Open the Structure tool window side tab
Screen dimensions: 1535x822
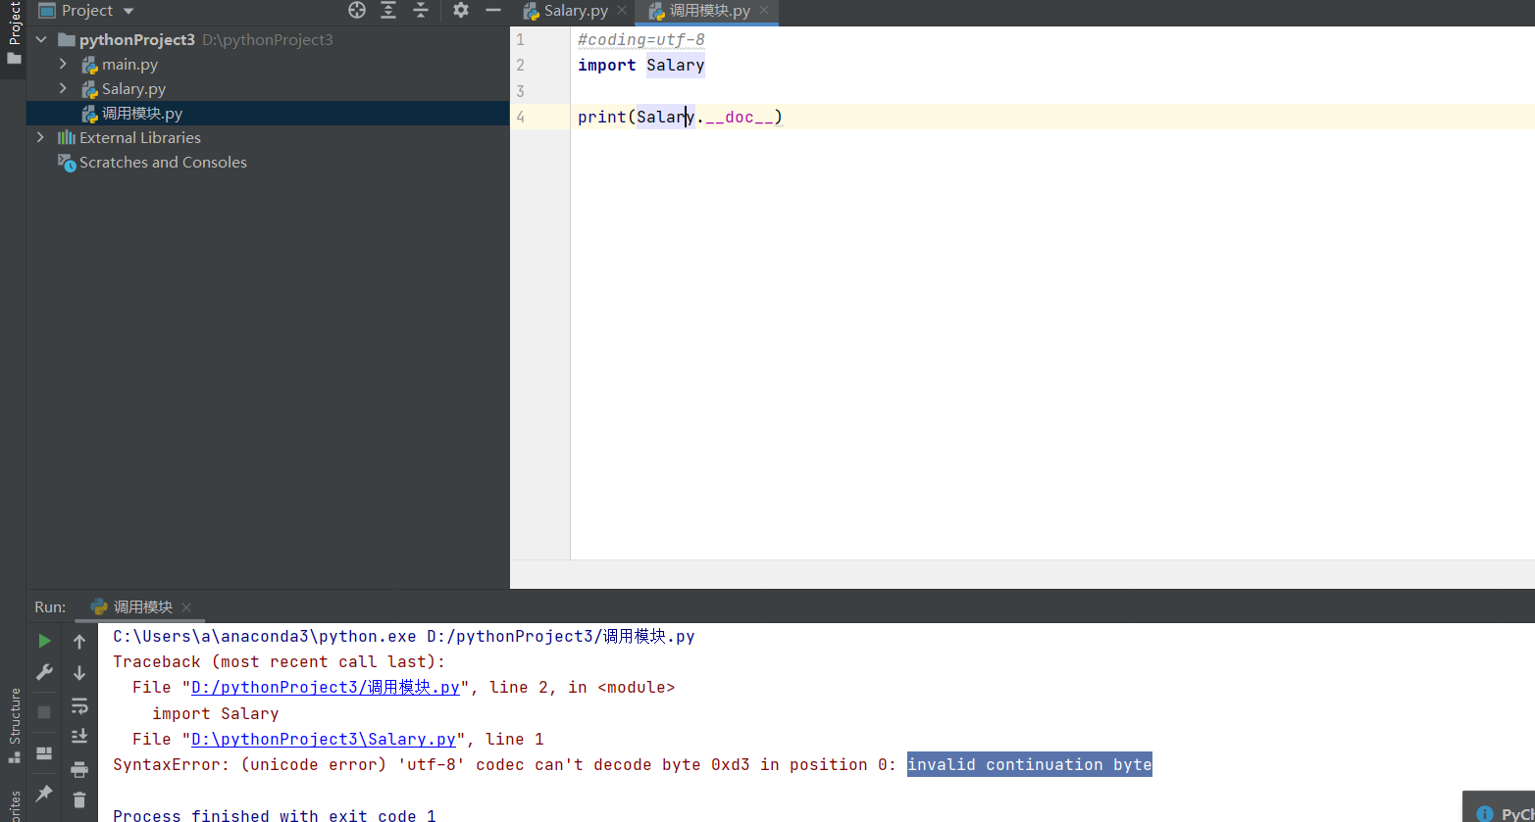(14, 725)
